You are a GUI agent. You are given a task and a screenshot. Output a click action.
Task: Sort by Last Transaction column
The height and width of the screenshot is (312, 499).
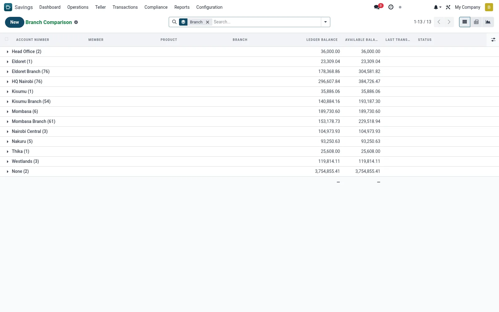pos(398,40)
